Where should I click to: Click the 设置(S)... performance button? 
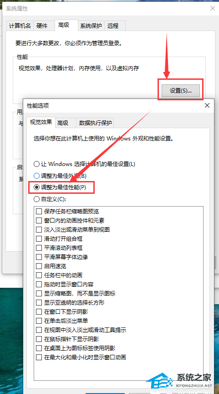[x=181, y=91]
